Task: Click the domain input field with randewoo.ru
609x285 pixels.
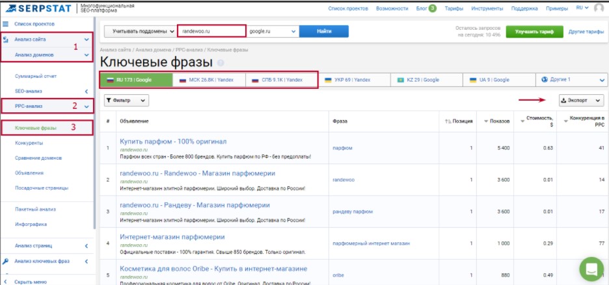Action: (211, 31)
